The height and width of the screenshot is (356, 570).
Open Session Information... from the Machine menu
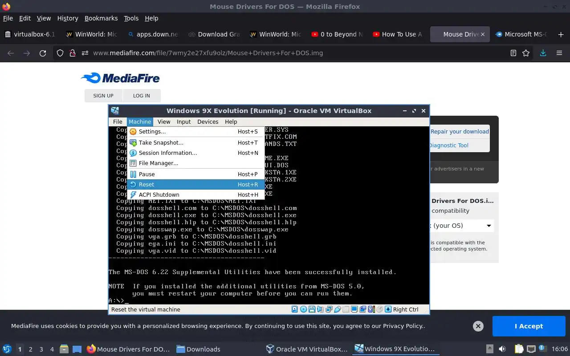point(195,153)
